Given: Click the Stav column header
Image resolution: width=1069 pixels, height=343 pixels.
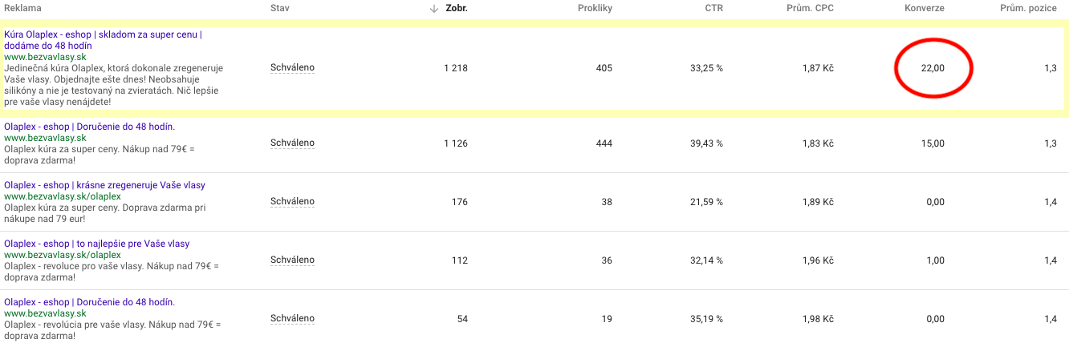Looking at the screenshot, I should point(280,8).
